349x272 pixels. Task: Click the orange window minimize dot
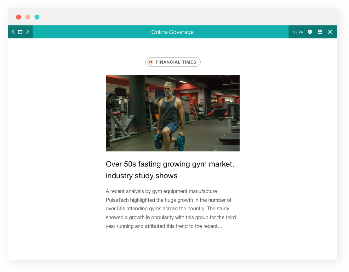pyautogui.click(x=28, y=17)
